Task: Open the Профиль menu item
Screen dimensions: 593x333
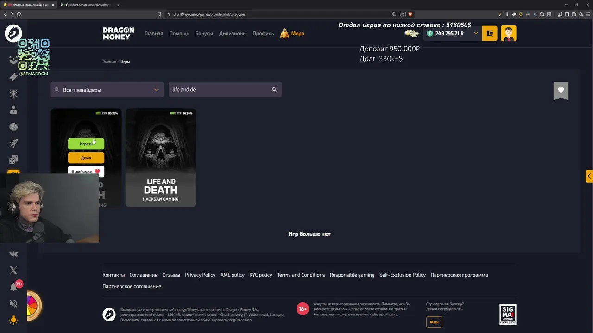Action: (263, 33)
